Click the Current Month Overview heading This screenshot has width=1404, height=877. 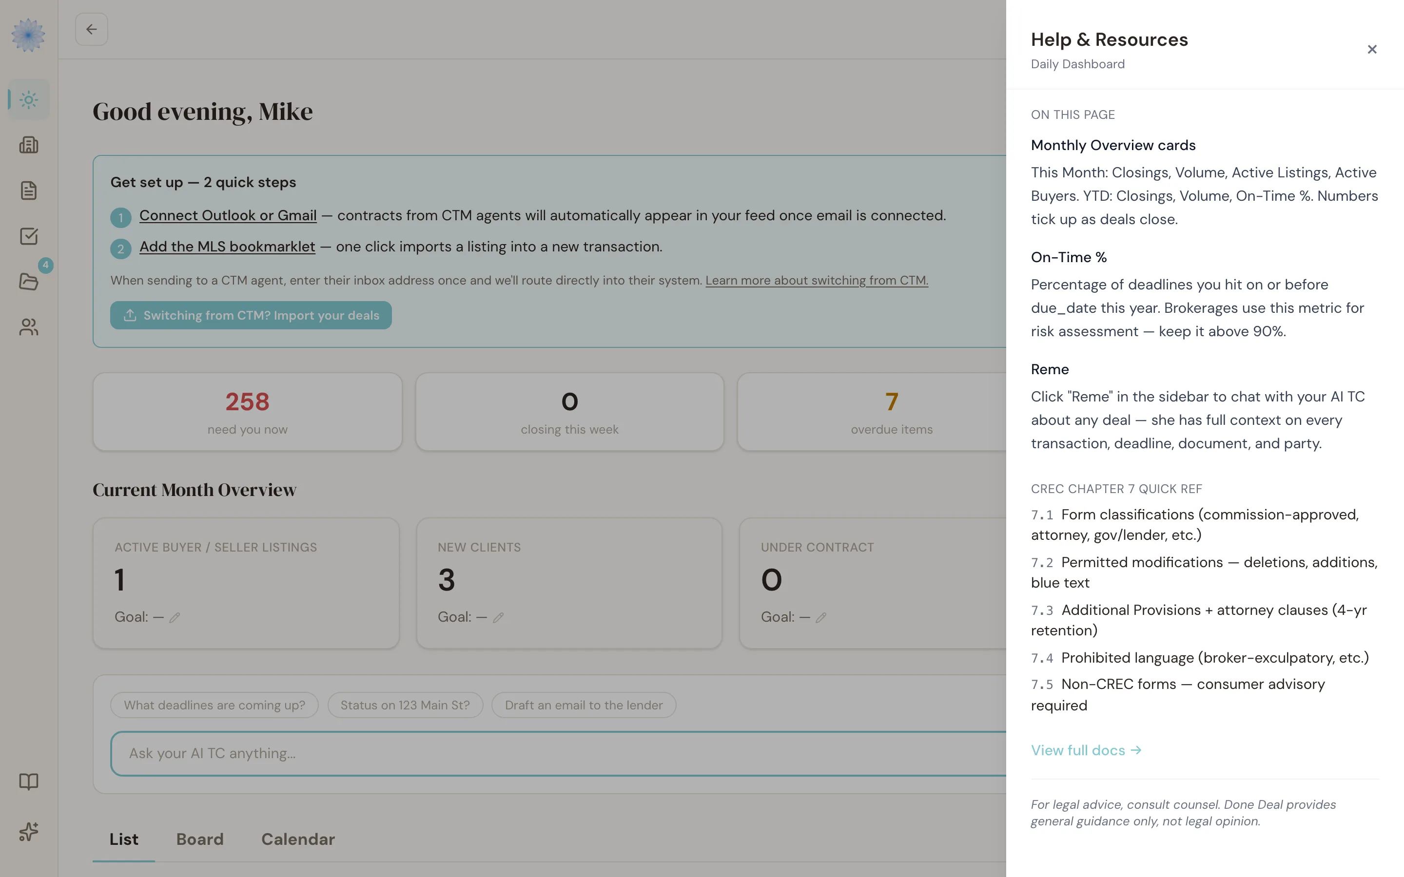[x=195, y=490]
